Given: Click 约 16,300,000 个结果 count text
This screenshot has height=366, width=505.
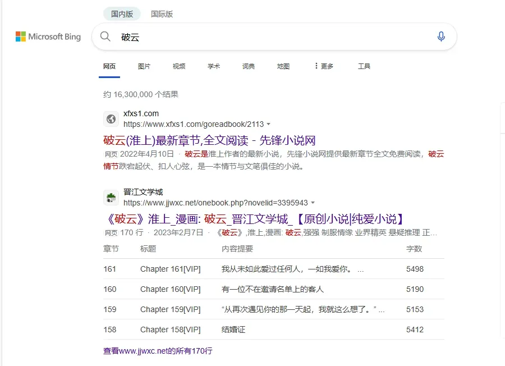Looking at the screenshot, I should (141, 94).
